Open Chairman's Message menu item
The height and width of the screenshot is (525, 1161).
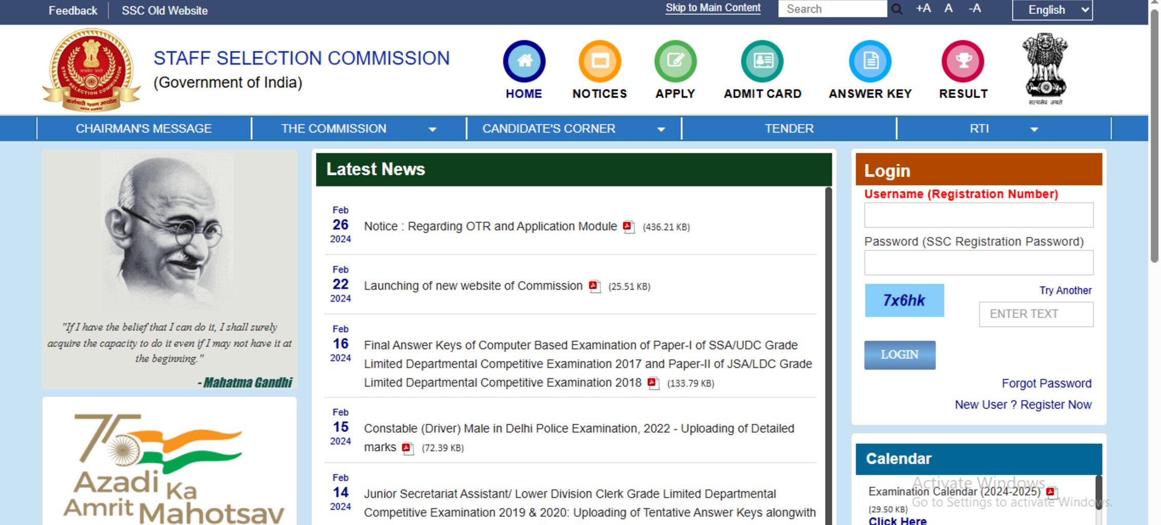coord(144,128)
